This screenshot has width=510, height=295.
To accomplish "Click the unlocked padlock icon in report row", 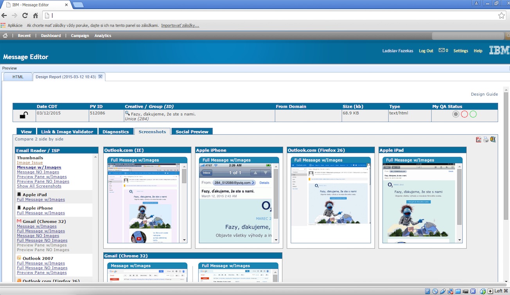I will (24, 115).
